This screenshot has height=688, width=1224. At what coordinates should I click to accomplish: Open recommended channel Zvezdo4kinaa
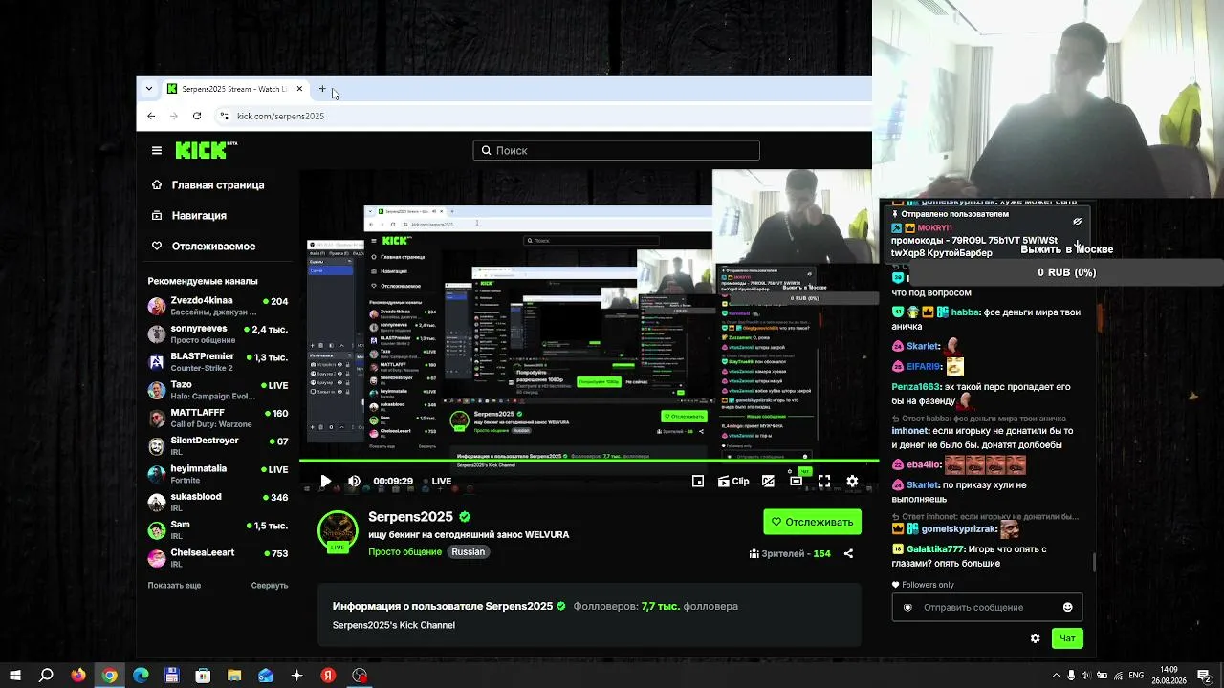click(x=218, y=306)
